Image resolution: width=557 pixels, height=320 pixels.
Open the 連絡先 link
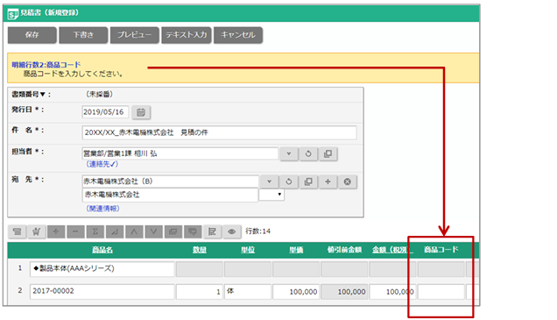tap(102, 164)
